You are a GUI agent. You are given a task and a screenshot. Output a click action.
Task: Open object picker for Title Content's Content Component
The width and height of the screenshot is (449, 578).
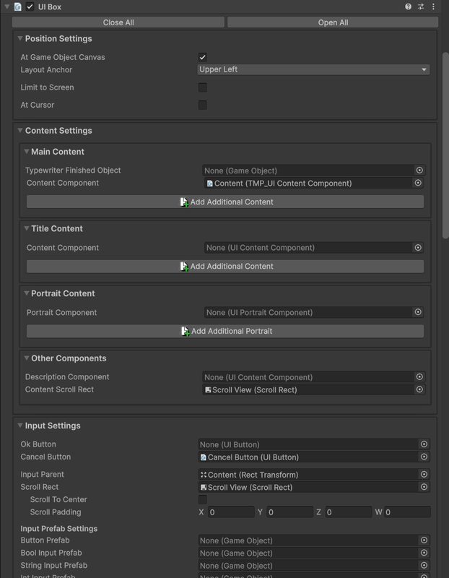[x=418, y=248]
